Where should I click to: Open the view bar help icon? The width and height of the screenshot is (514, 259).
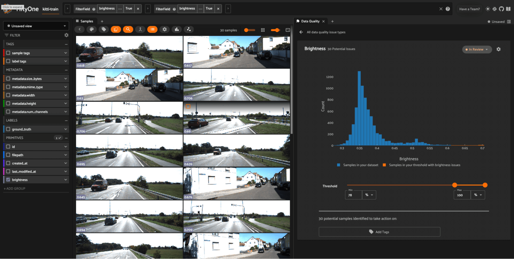(x=448, y=9)
